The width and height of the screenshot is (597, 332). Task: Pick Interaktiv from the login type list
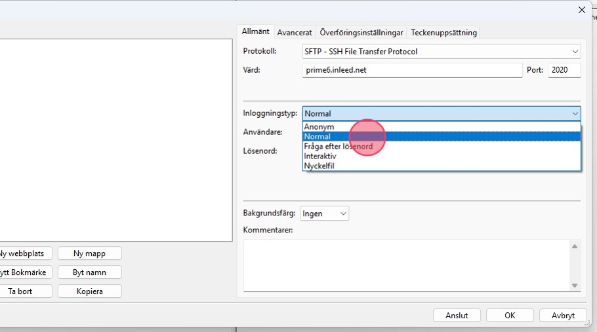(x=321, y=157)
